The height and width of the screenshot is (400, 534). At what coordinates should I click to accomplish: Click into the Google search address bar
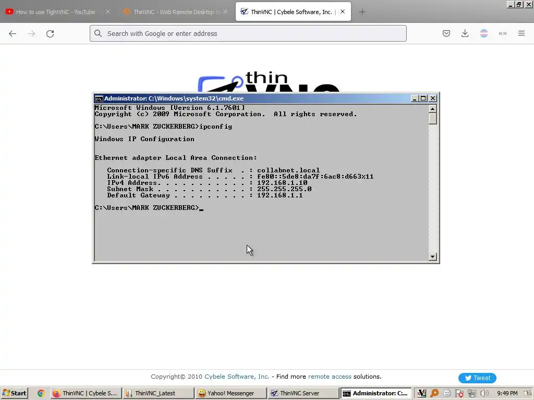point(248,33)
